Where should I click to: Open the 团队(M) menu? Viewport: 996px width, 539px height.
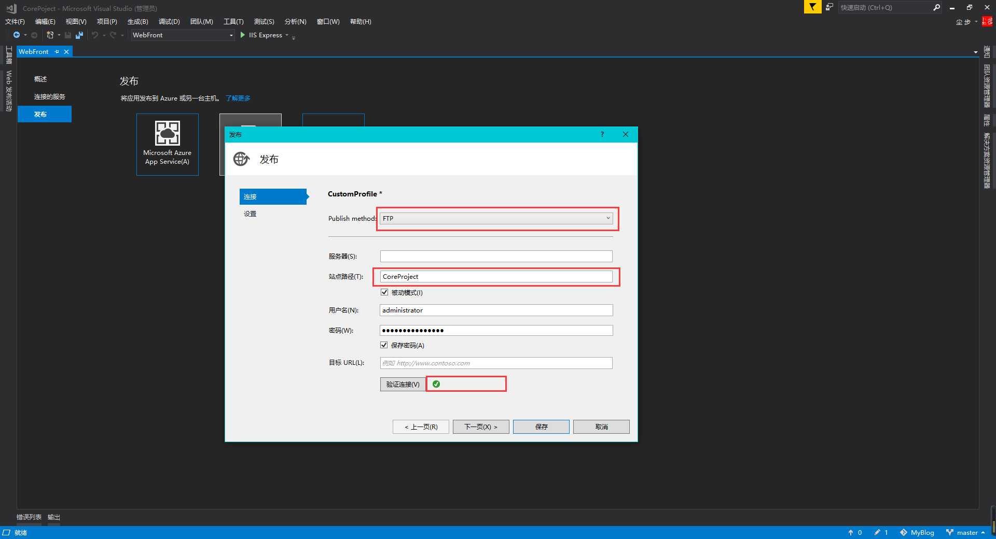pos(201,22)
